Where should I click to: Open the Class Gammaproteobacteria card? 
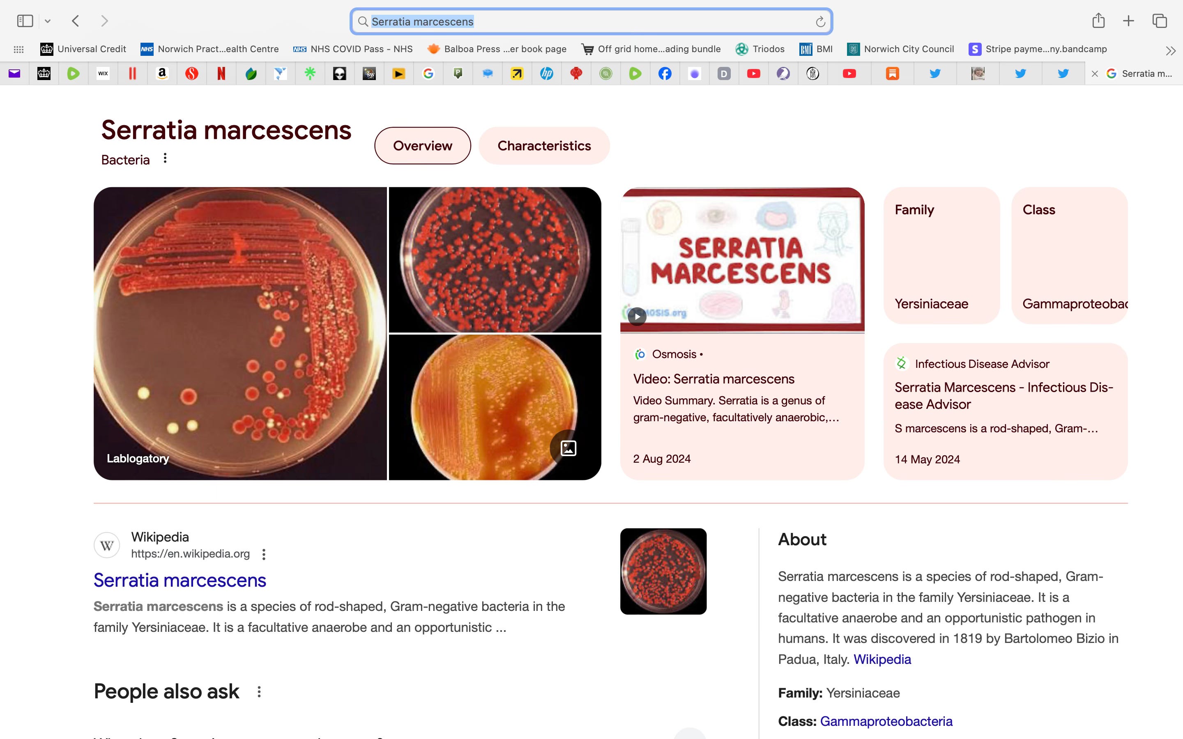tap(1070, 255)
